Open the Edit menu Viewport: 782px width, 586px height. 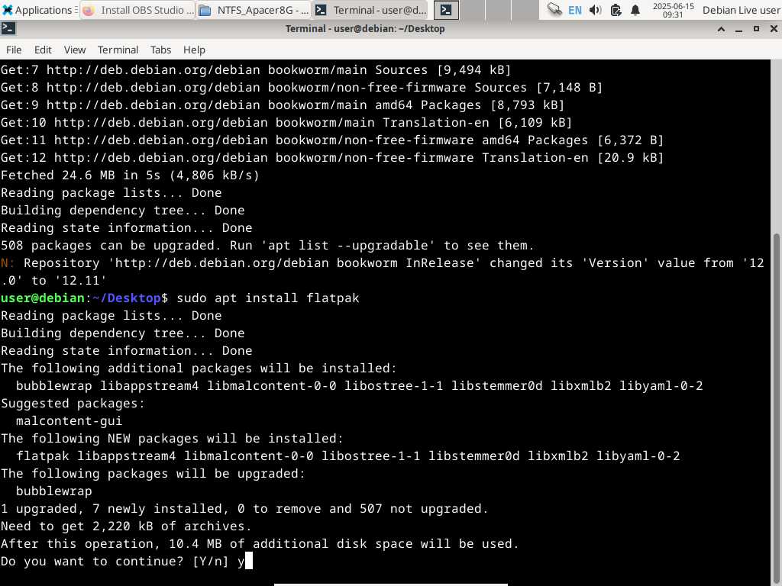(43, 50)
